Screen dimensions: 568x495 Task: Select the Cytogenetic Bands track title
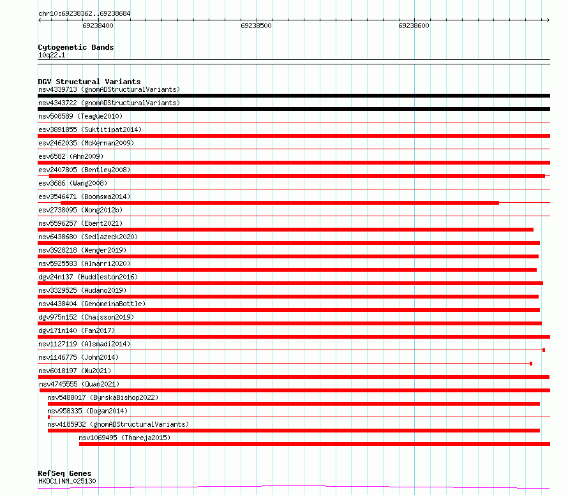76,47
